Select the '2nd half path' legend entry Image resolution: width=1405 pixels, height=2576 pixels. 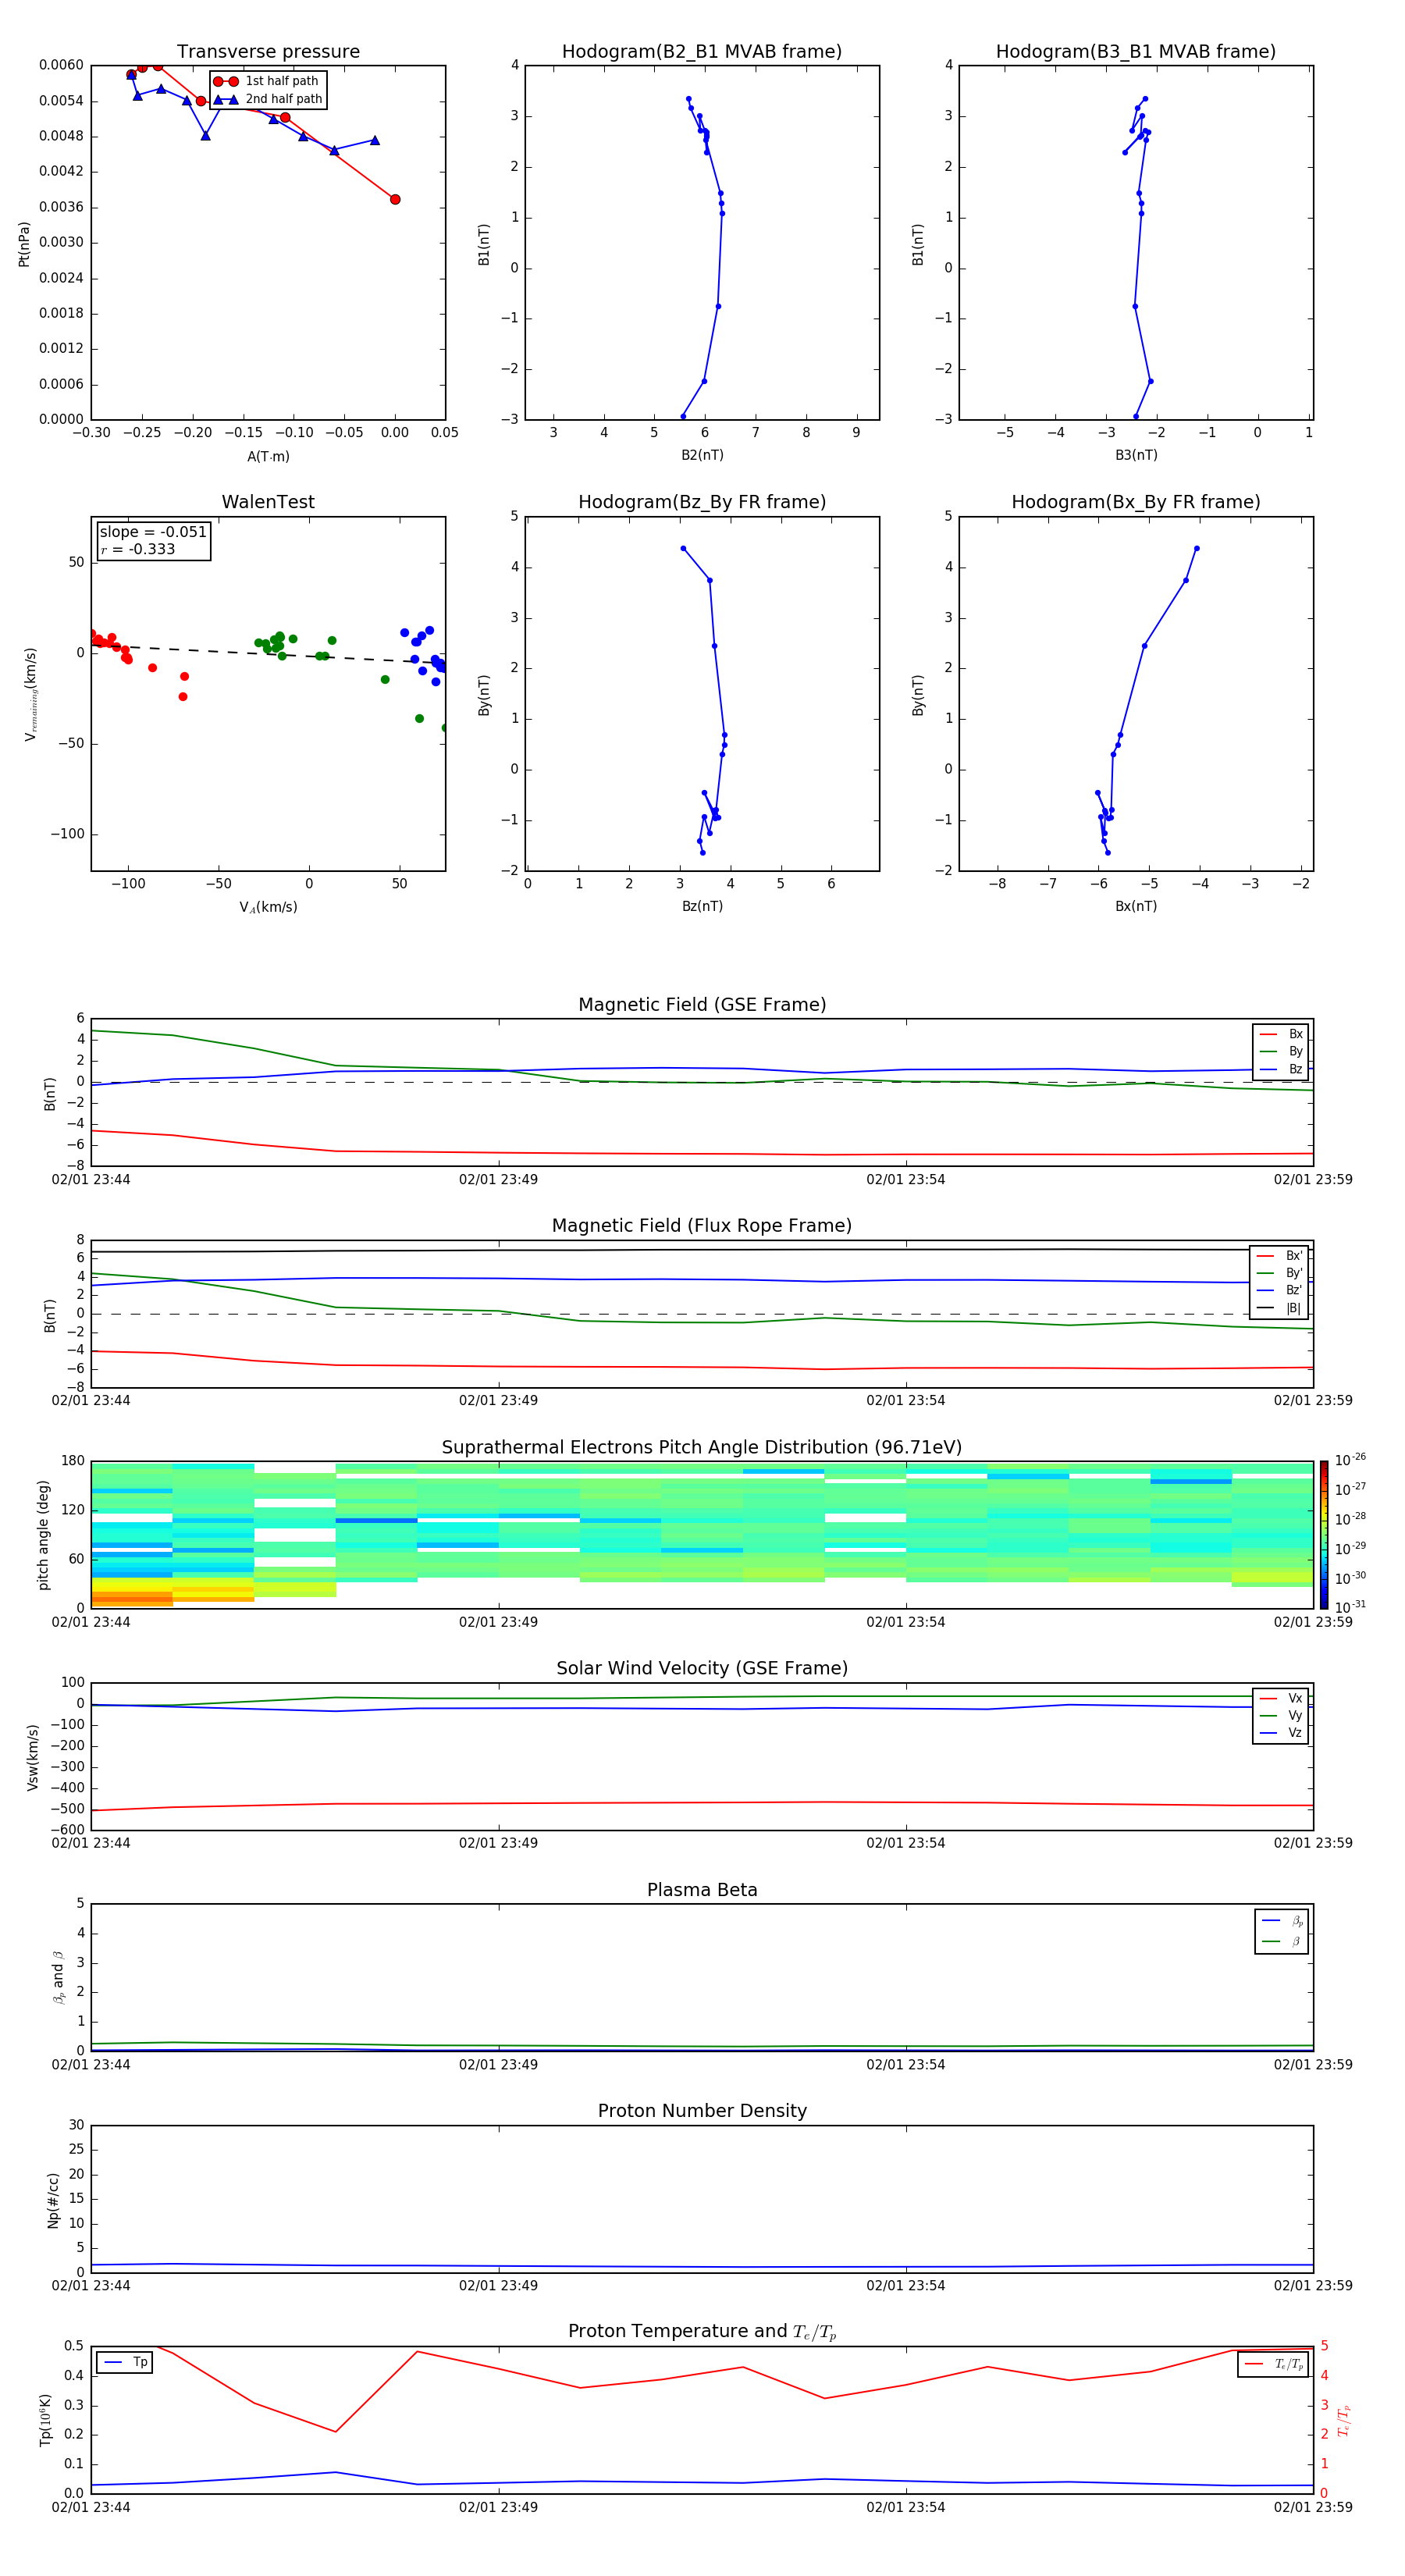pyautogui.click(x=268, y=99)
